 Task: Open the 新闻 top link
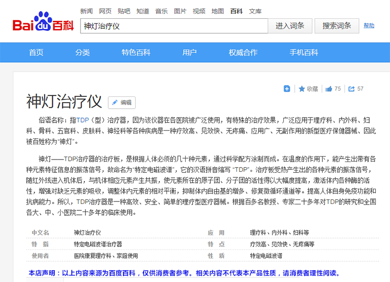[86, 11]
